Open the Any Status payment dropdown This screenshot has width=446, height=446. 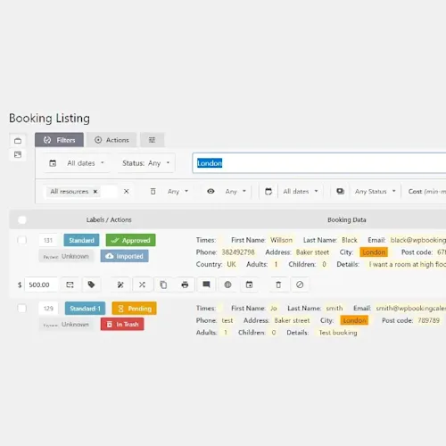(375, 192)
